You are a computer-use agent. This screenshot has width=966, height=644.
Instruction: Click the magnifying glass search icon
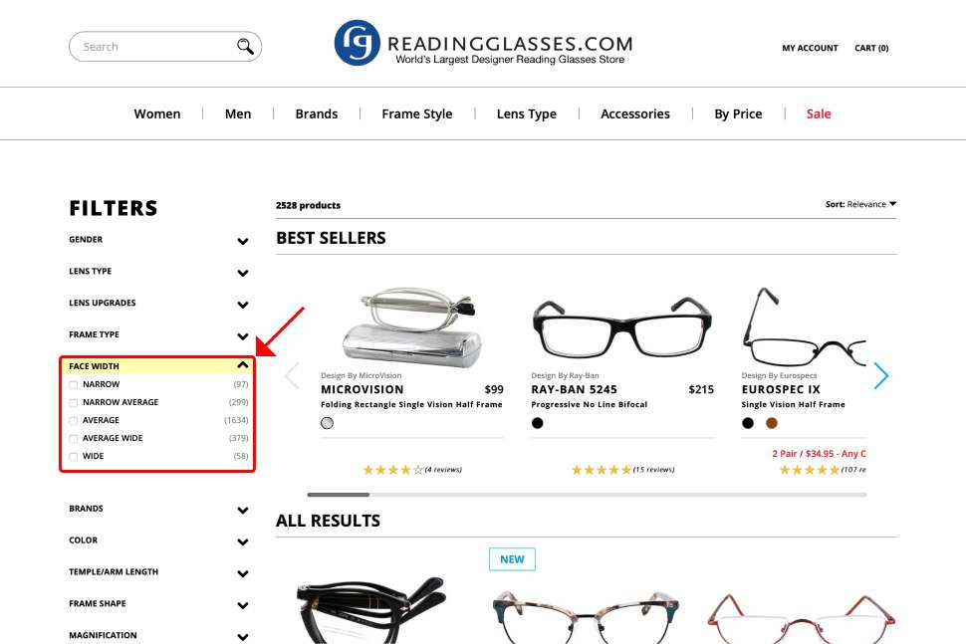(x=245, y=46)
